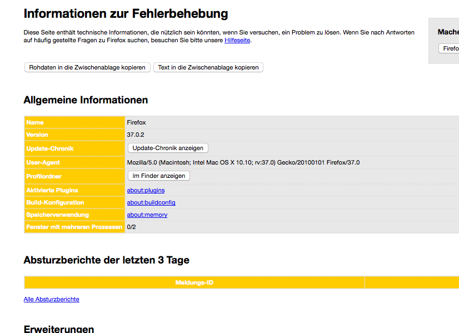Click Absturzberichte der letzten 3 Tage heading

click(107, 260)
